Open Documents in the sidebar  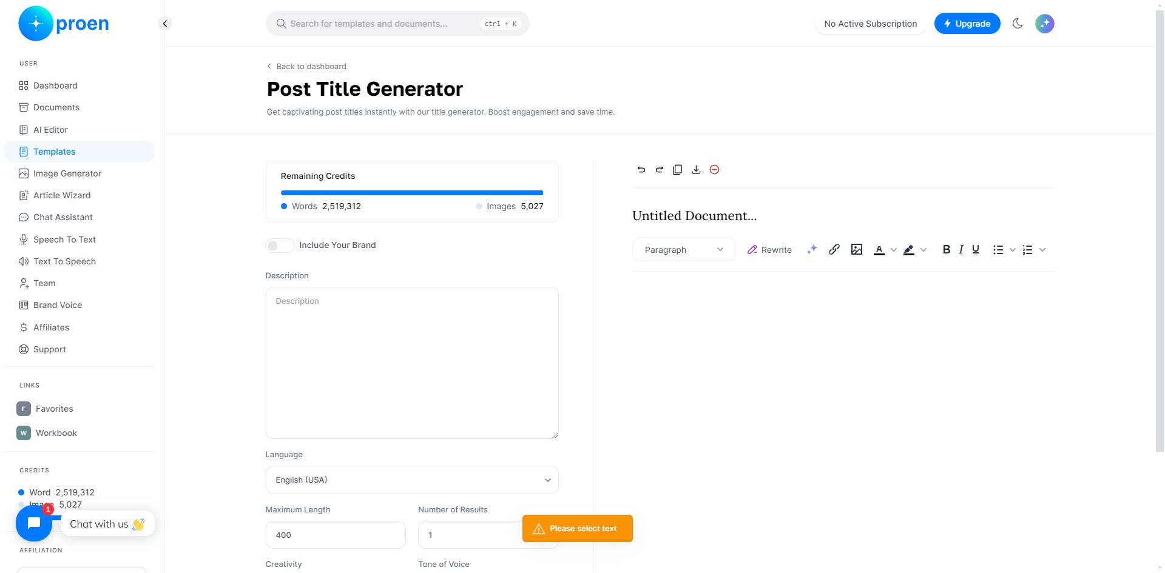click(x=79, y=107)
